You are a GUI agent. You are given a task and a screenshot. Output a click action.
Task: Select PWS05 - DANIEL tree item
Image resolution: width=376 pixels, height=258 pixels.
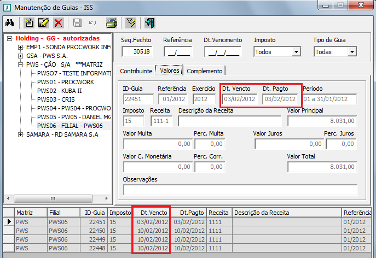pyautogui.click(x=74, y=117)
